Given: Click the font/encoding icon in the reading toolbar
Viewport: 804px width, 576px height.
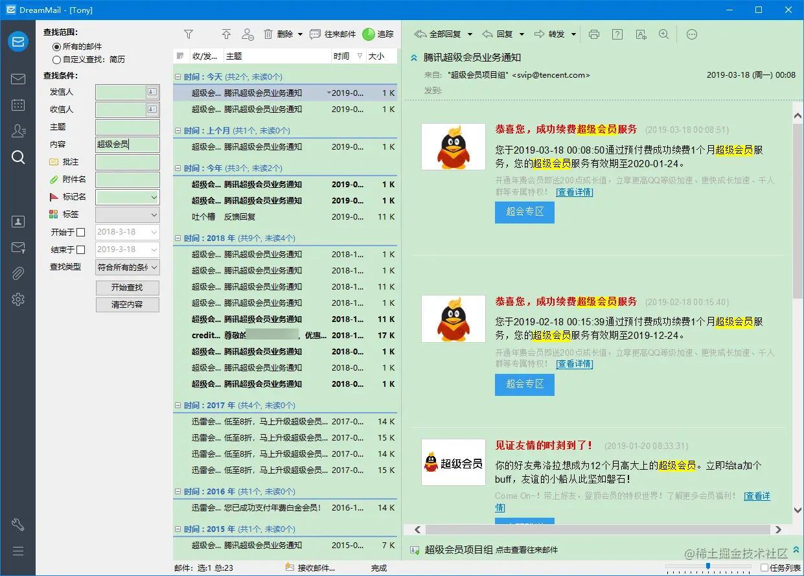Looking at the screenshot, I should coord(641,34).
